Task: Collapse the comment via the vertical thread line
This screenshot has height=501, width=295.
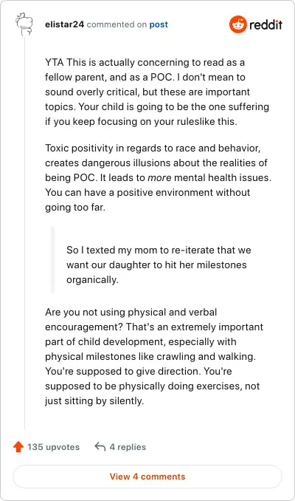Action: 24,233
